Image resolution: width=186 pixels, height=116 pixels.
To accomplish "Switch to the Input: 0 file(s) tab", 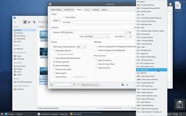I will 56,10.
